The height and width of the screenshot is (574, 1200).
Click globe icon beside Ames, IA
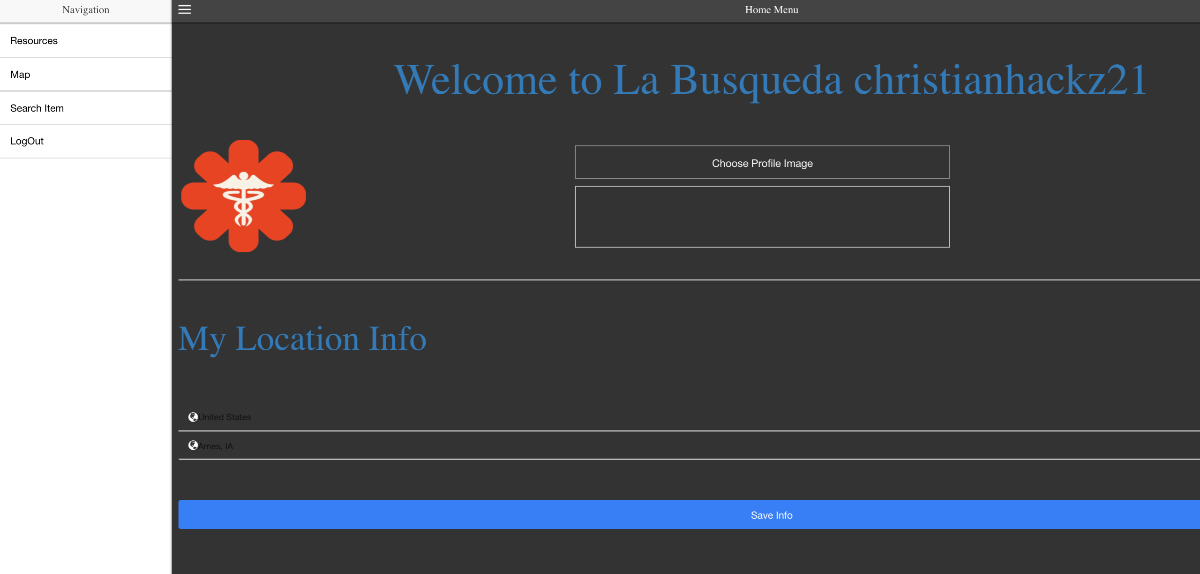pos(193,445)
